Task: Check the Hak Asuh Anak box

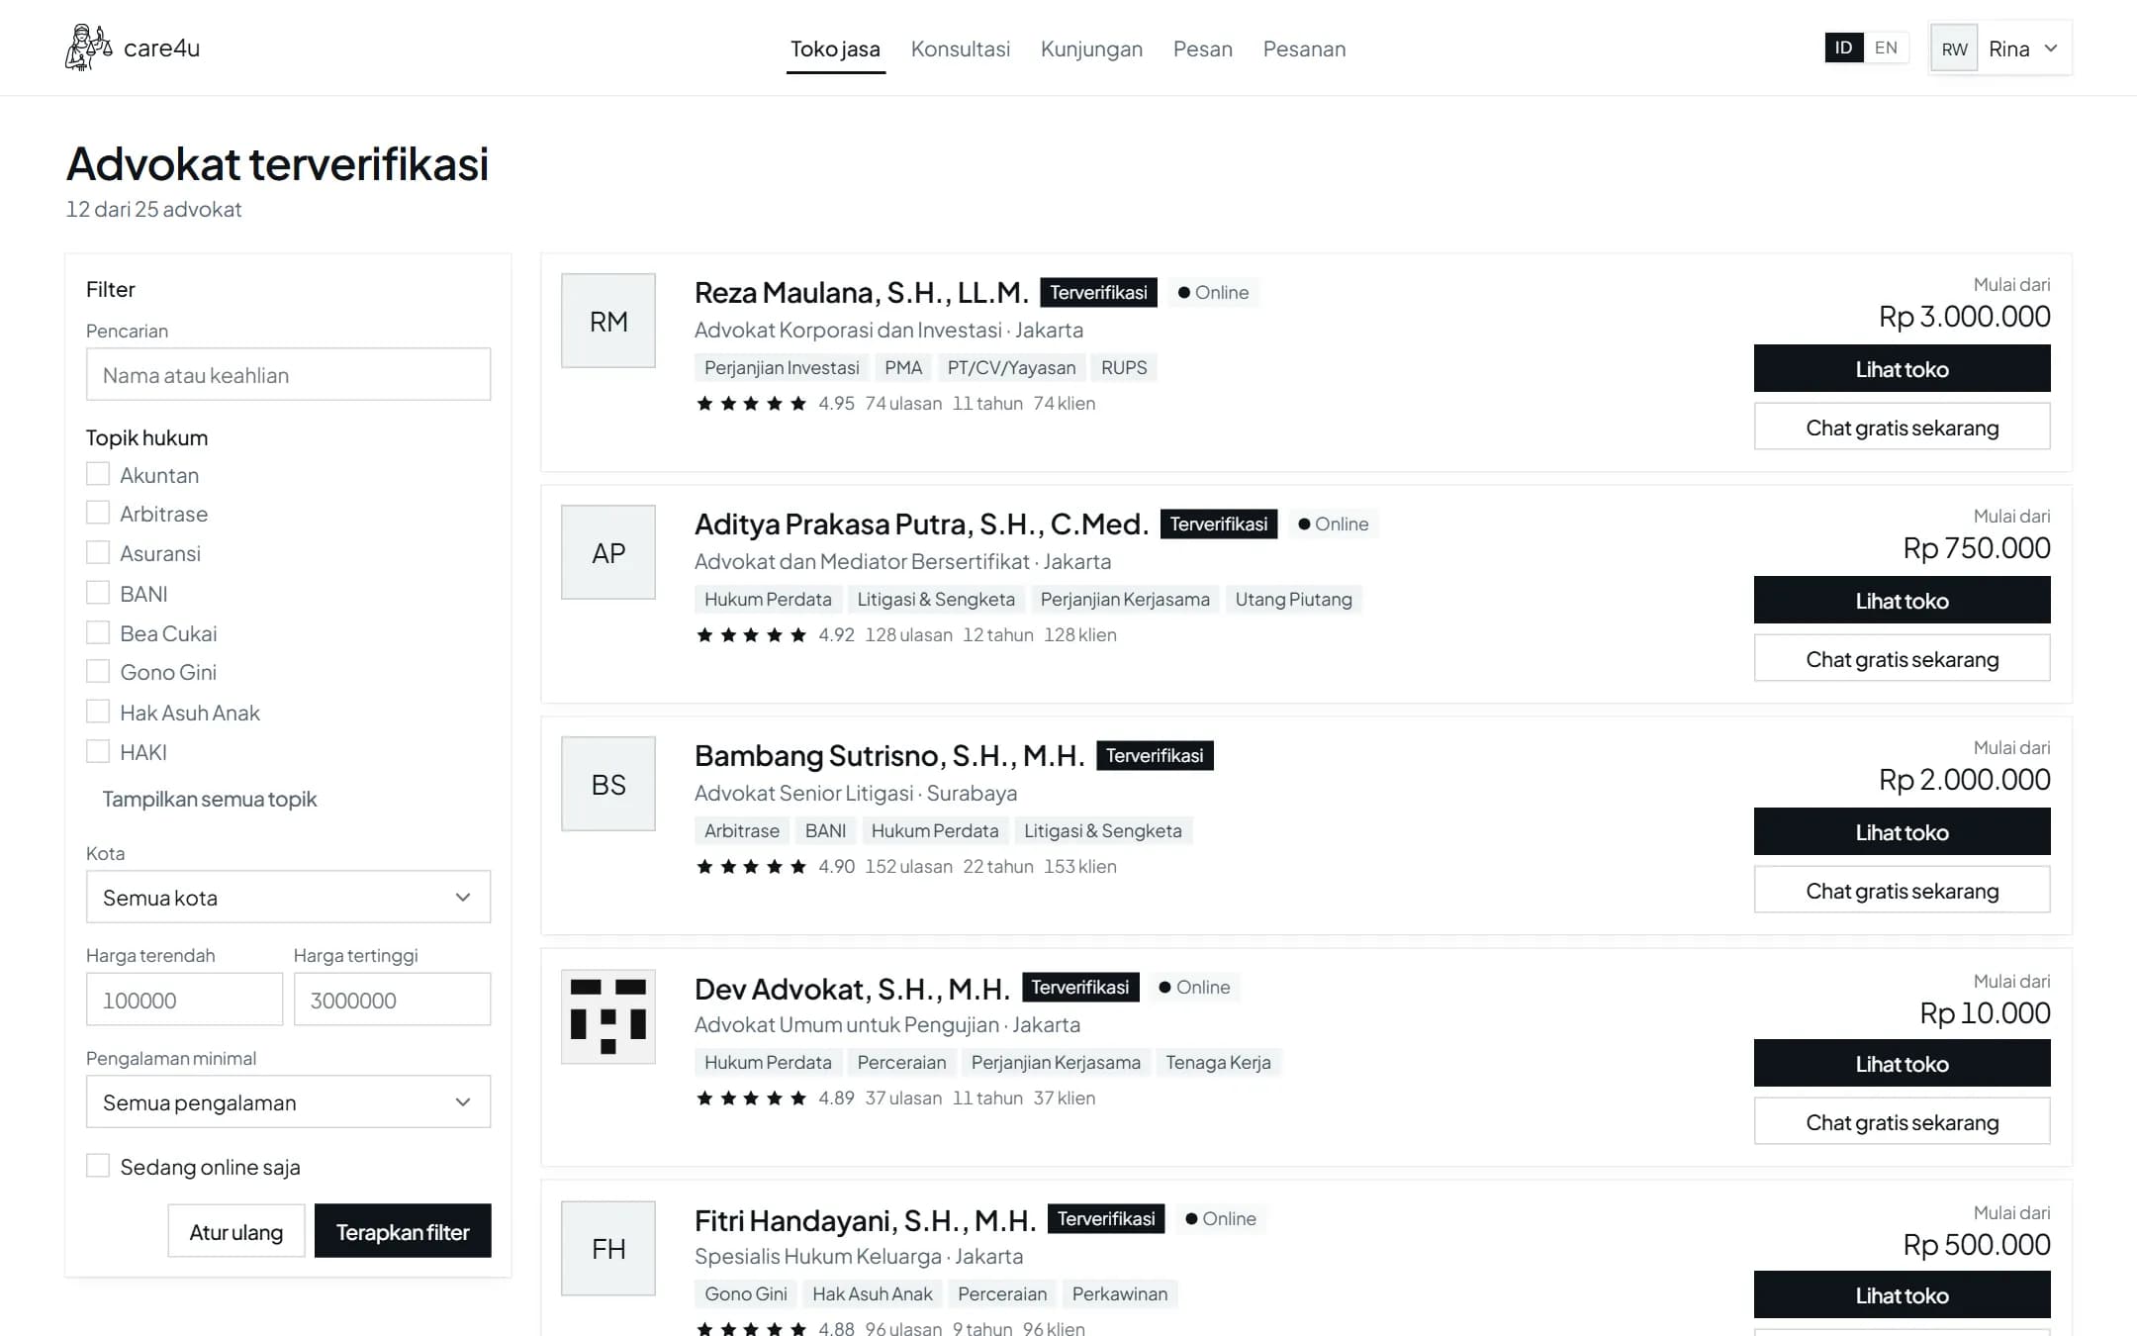Action: [x=98, y=712]
